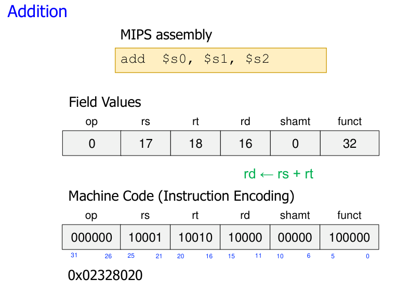Click the add $s0, $s1, $s2 code box
The image size is (397, 293).
(220, 60)
